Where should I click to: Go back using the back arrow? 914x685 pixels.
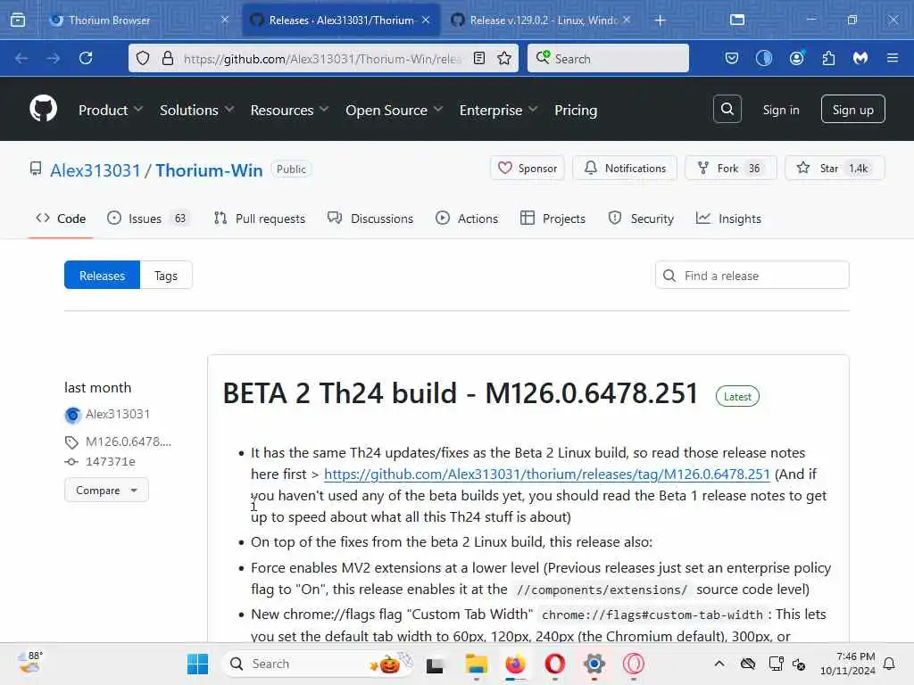point(21,58)
